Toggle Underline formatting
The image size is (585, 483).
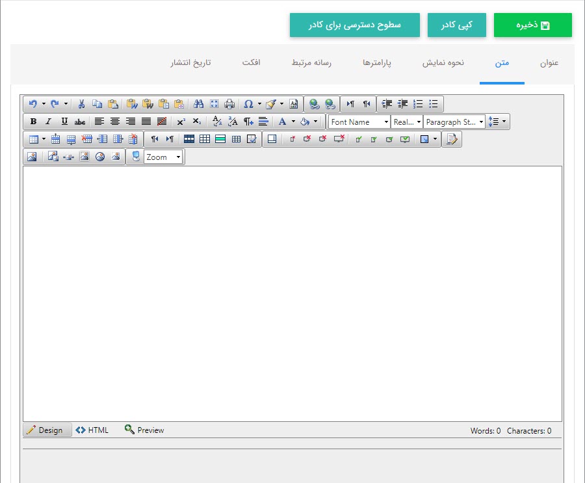[x=64, y=122]
